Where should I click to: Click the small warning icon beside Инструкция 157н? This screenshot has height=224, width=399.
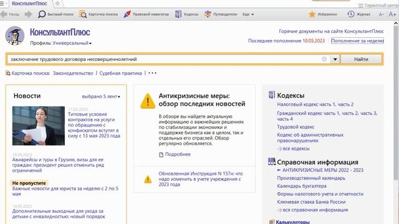[x=148, y=179]
